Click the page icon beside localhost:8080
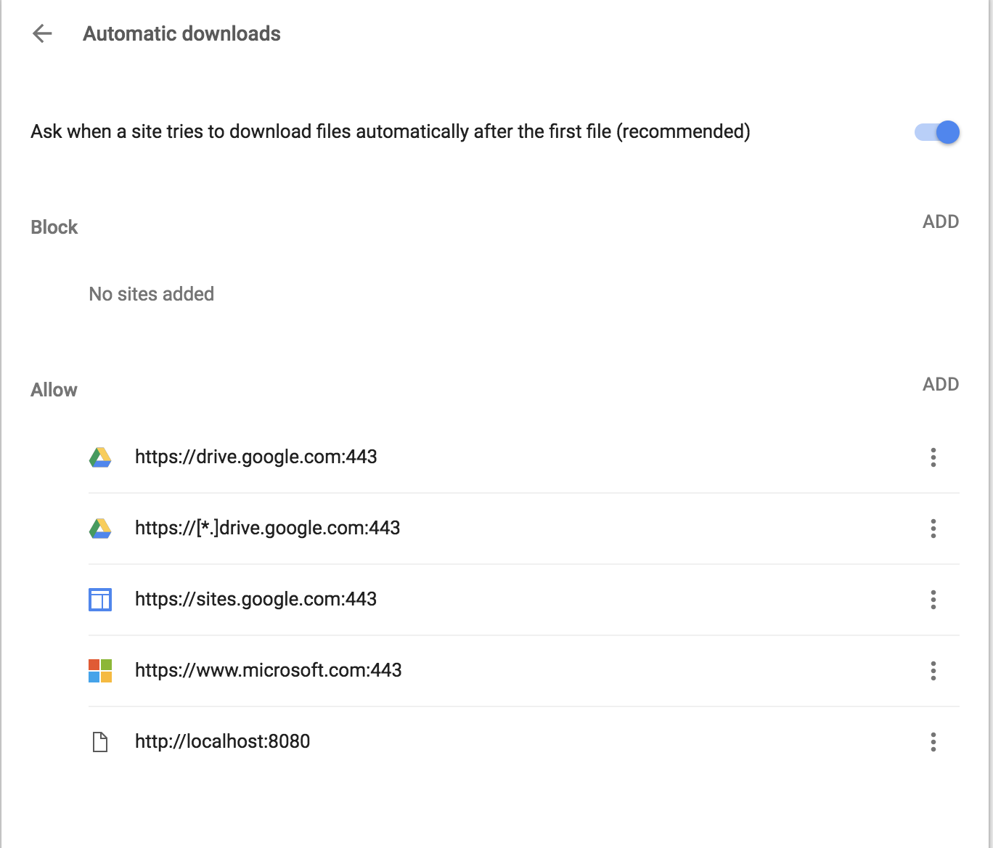The image size is (993, 848). 100,742
